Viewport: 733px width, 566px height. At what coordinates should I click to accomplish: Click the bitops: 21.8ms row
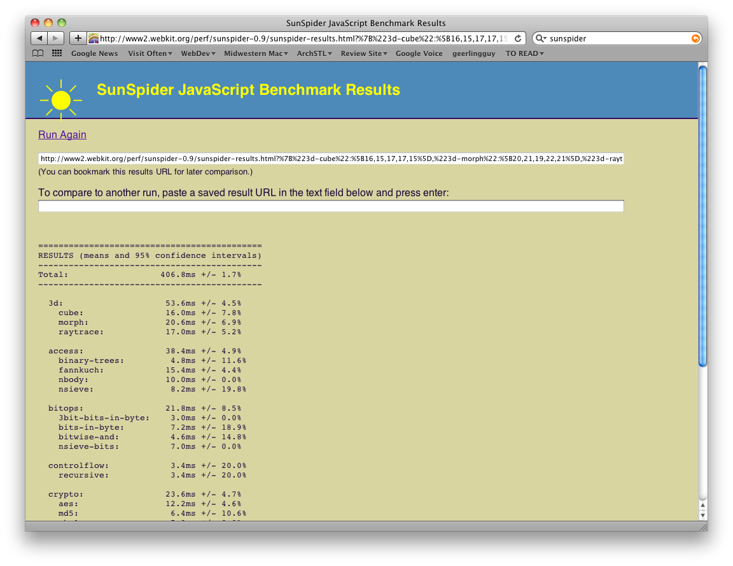[x=145, y=408]
